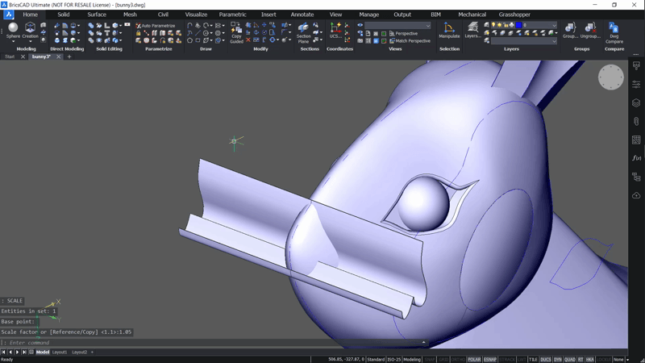
Task: Click Match Perspective
Action: 410,41
